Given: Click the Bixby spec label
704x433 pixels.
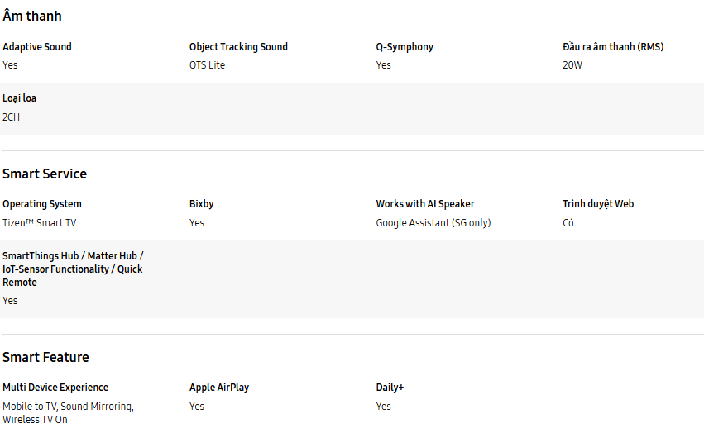Looking at the screenshot, I should click(202, 204).
